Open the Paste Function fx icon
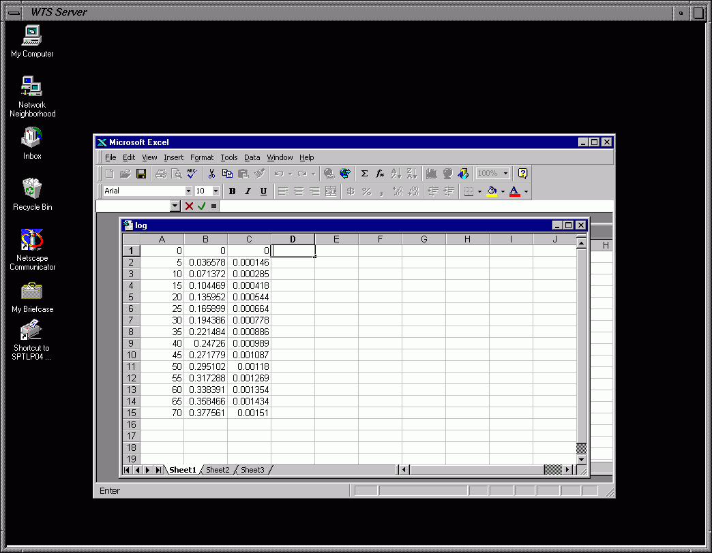Screen dimensions: 712x553 [x=380, y=174]
